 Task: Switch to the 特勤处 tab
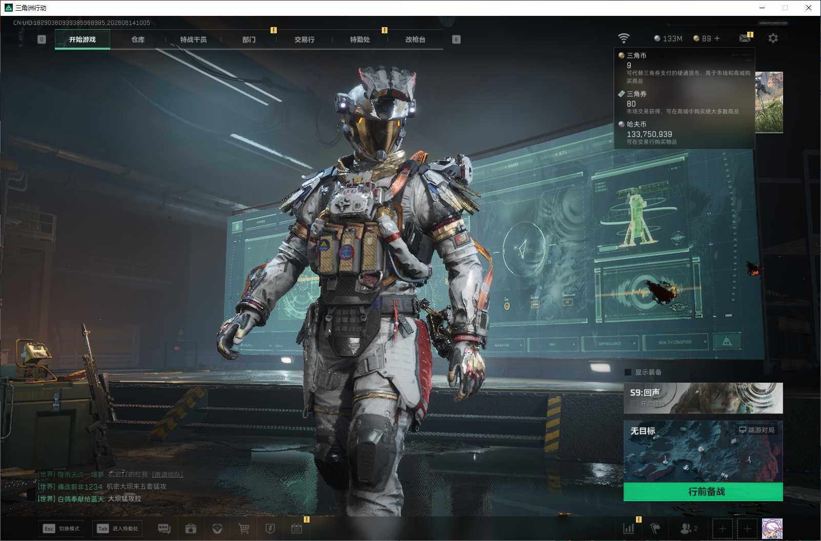pos(360,39)
